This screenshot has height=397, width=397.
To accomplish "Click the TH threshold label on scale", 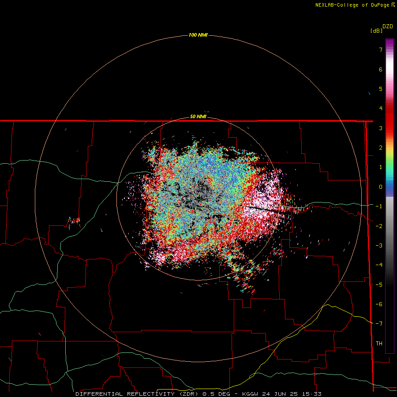I will point(379,344).
